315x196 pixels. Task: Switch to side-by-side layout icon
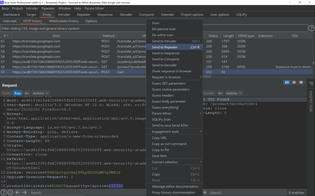(287, 82)
